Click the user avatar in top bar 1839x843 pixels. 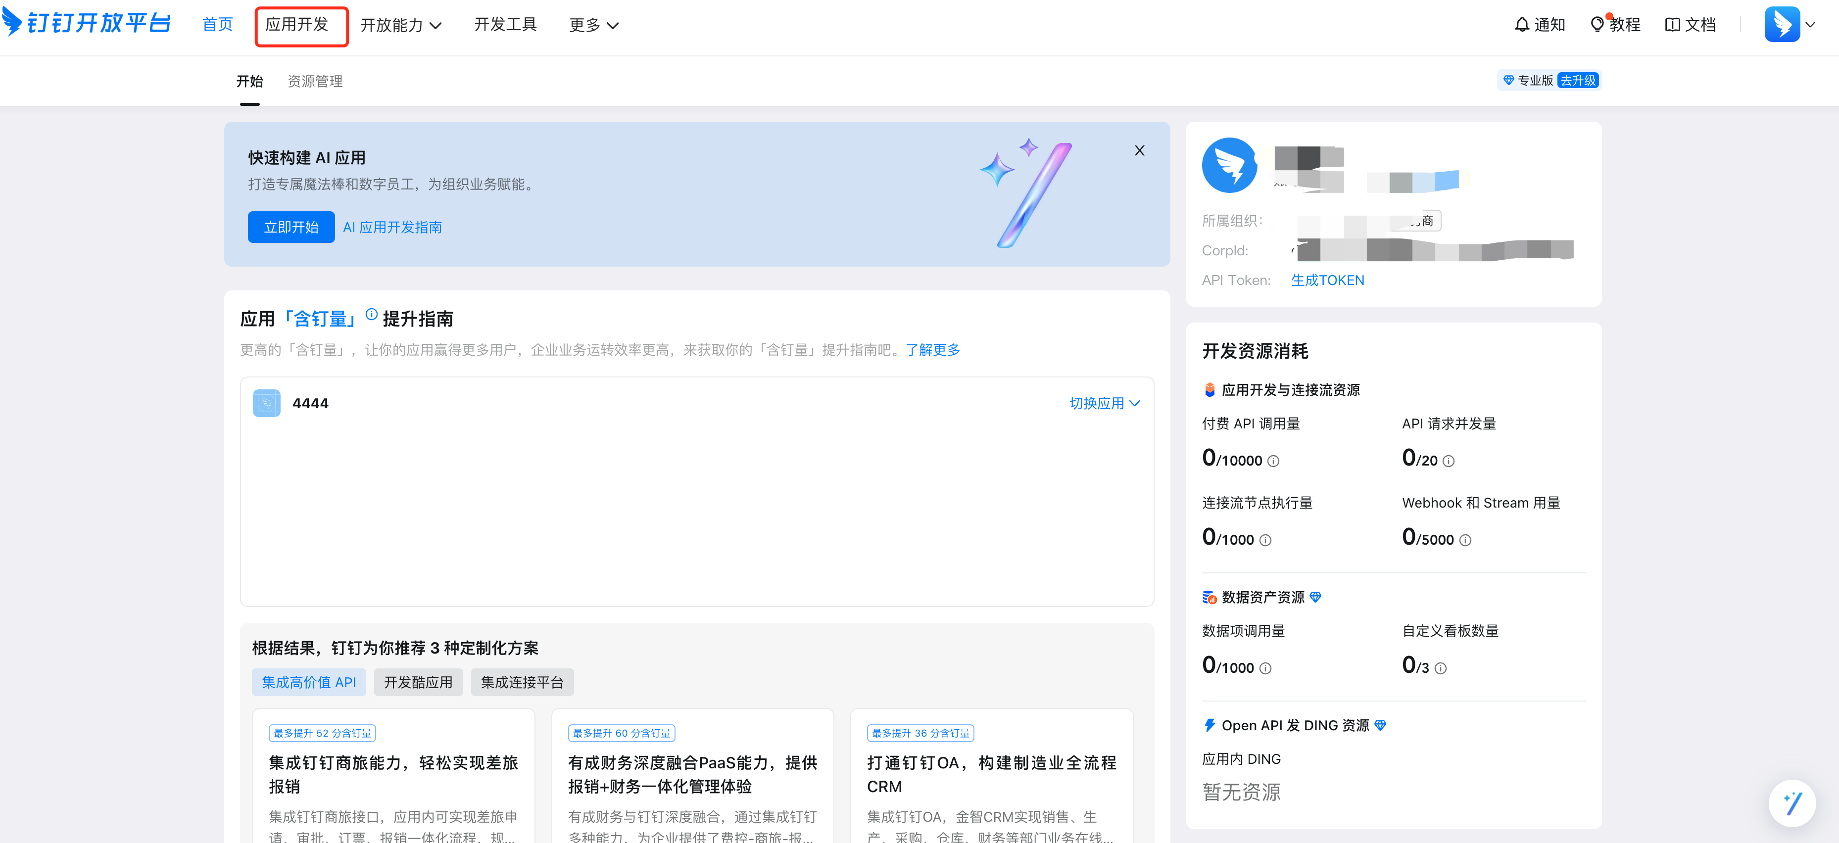[x=1782, y=24]
